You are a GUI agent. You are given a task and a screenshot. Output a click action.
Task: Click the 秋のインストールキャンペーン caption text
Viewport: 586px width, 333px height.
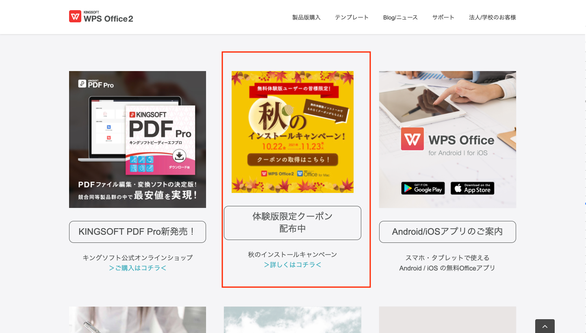click(x=293, y=255)
